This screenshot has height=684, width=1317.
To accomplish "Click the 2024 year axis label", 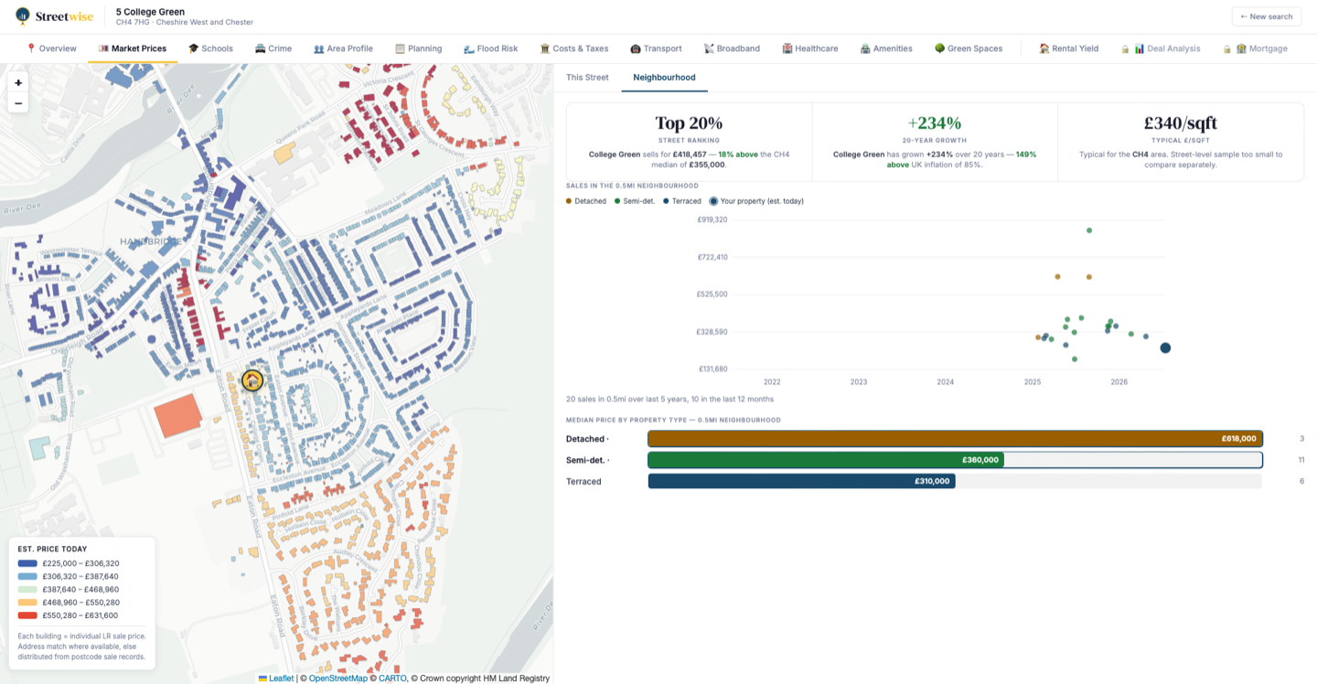I will (x=945, y=382).
